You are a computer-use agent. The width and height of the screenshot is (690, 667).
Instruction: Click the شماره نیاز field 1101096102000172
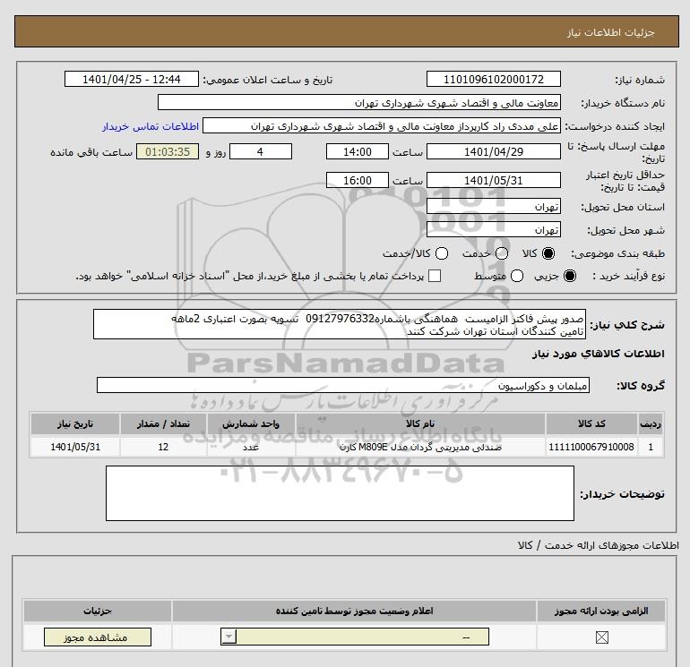pos(493,80)
